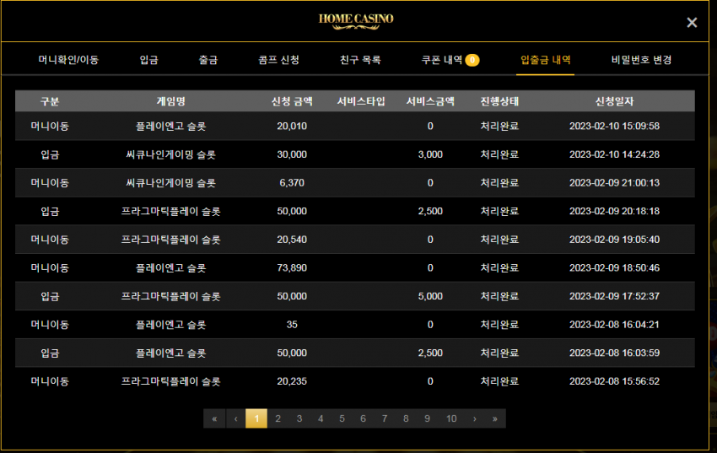The height and width of the screenshot is (453, 717).
Task: Select the date 2023-02-09 21:00:13
Action: pos(614,183)
